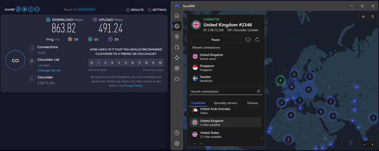
Task: Click the United Kingdom #2346 server title
Action: [228, 24]
